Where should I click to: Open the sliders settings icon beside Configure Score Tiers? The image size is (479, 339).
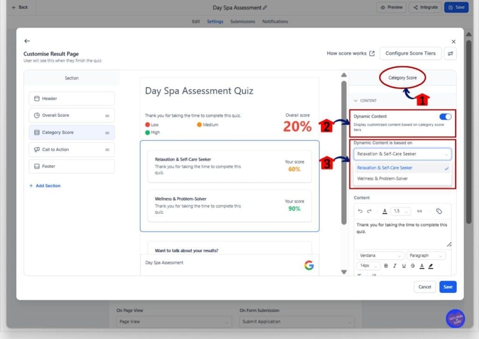pyautogui.click(x=450, y=53)
